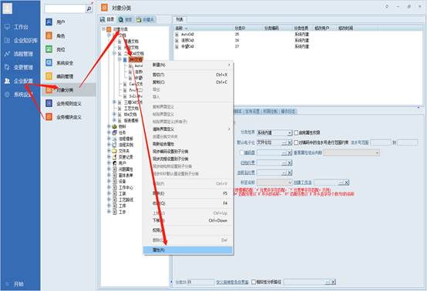
Task: Switch to the 搜索 tab
Action: point(126,19)
